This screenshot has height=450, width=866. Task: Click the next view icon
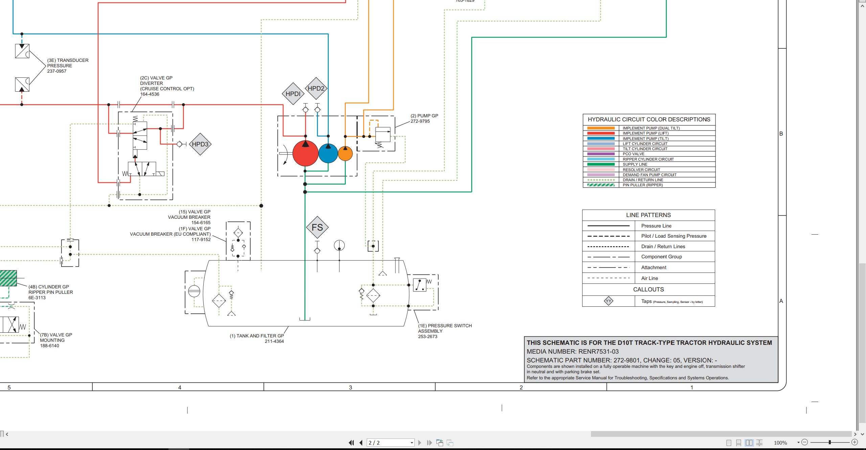(x=450, y=443)
